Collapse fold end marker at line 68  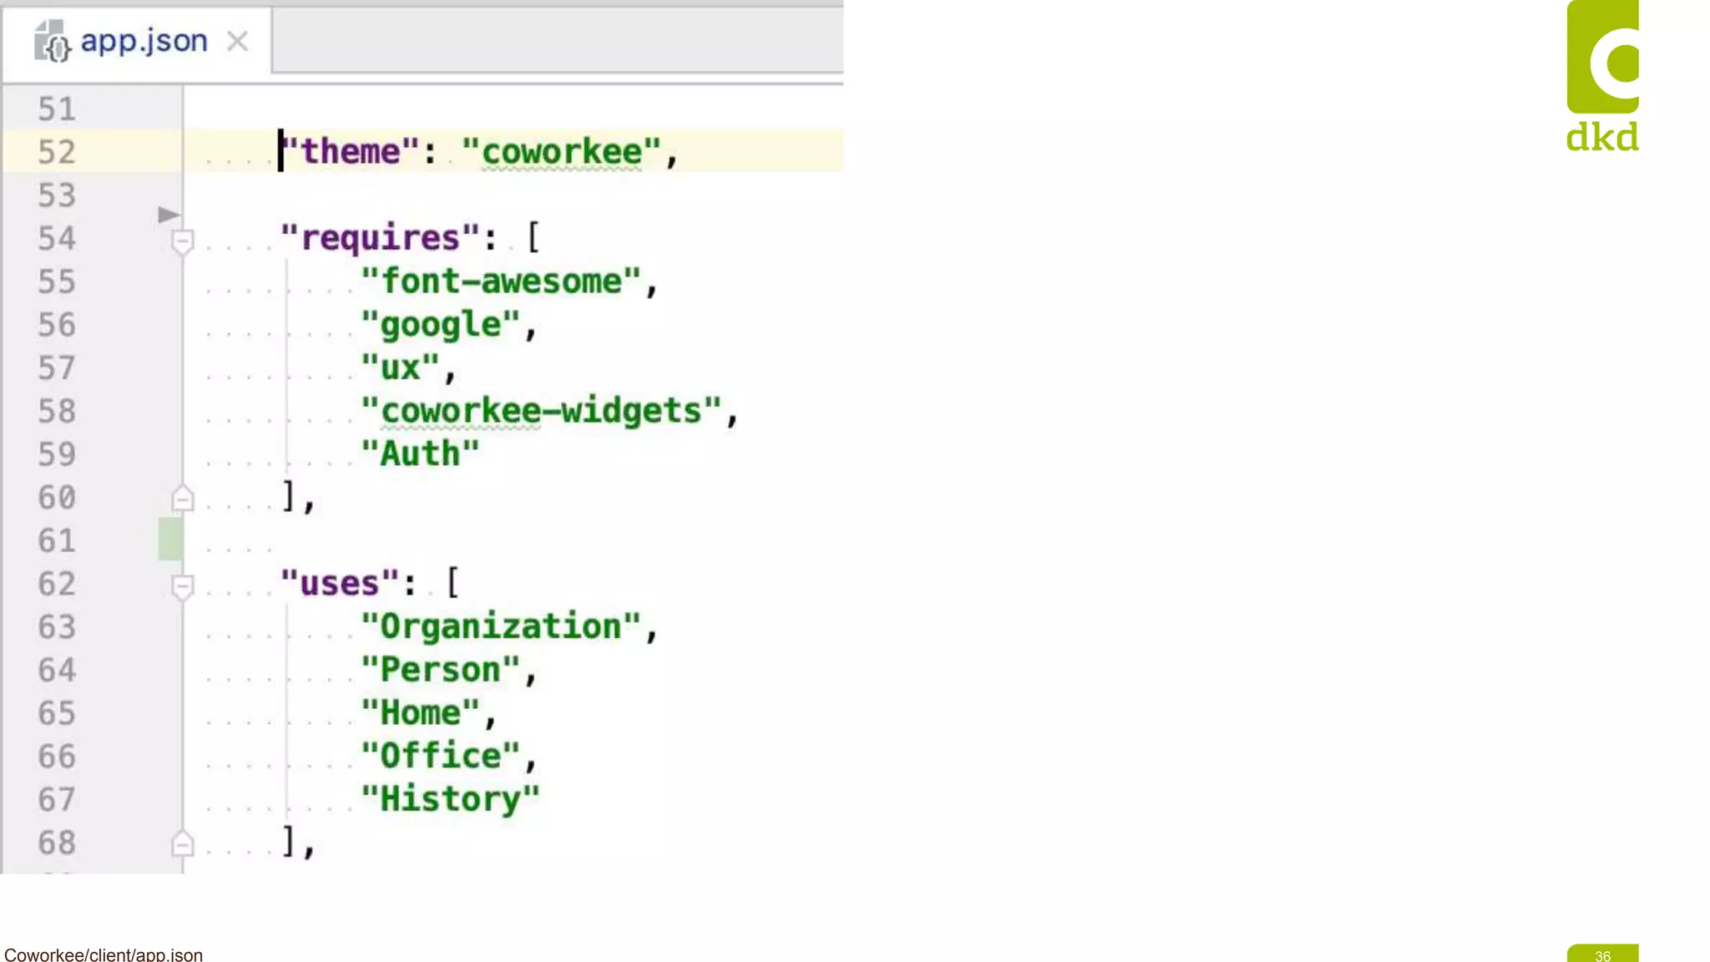(182, 843)
